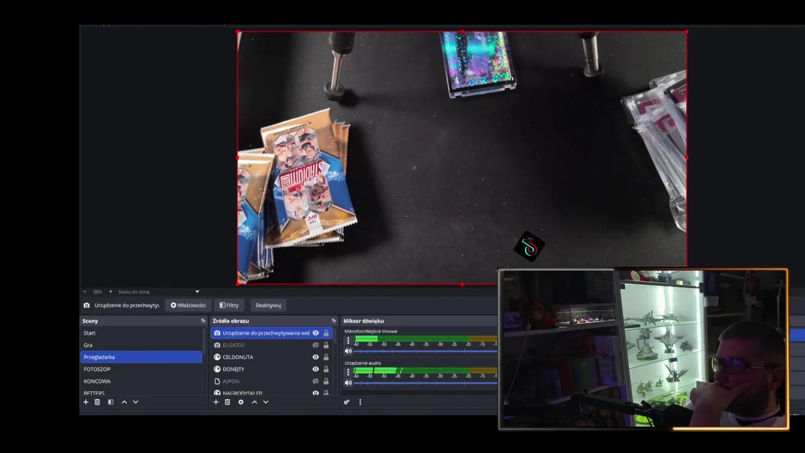Open Filtry for selected source
This screenshot has width=805, height=453.
tap(229, 305)
